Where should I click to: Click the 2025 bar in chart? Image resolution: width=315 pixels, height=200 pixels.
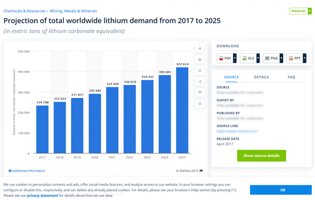(182, 110)
